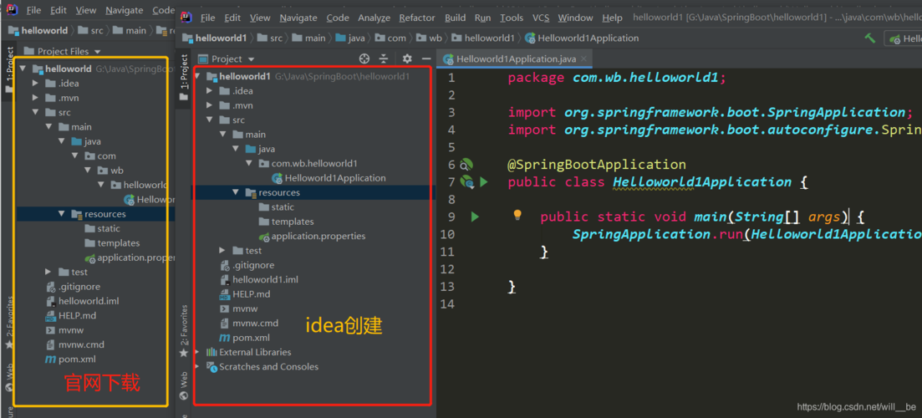Image resolution: width=922 pixels, height=418 pixels.
Task: Collapse the helloworld1 root node arrow
Action: 197,76
